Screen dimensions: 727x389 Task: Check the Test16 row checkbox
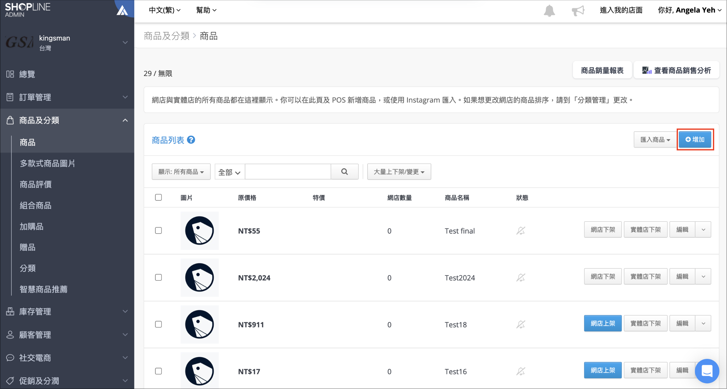pos(158,371)
